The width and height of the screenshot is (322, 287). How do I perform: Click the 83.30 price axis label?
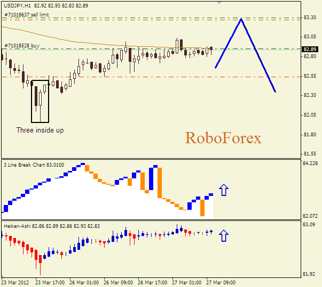click(x=309, y=18)
